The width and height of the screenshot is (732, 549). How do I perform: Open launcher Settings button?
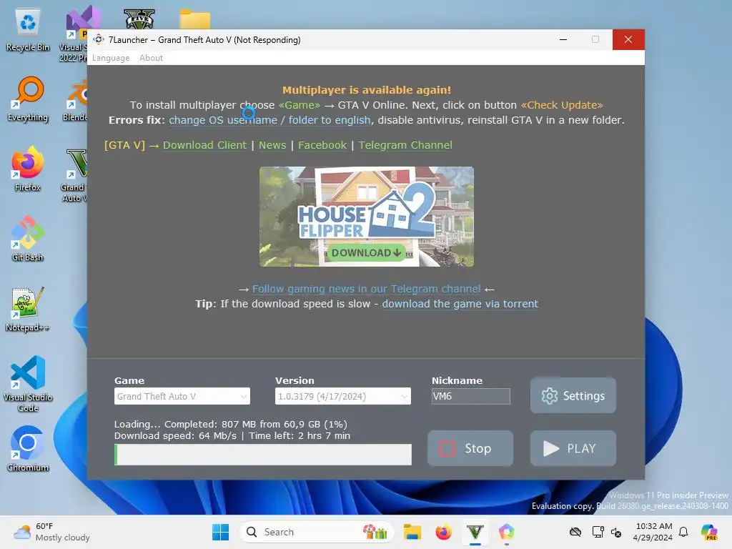[573, 395]
